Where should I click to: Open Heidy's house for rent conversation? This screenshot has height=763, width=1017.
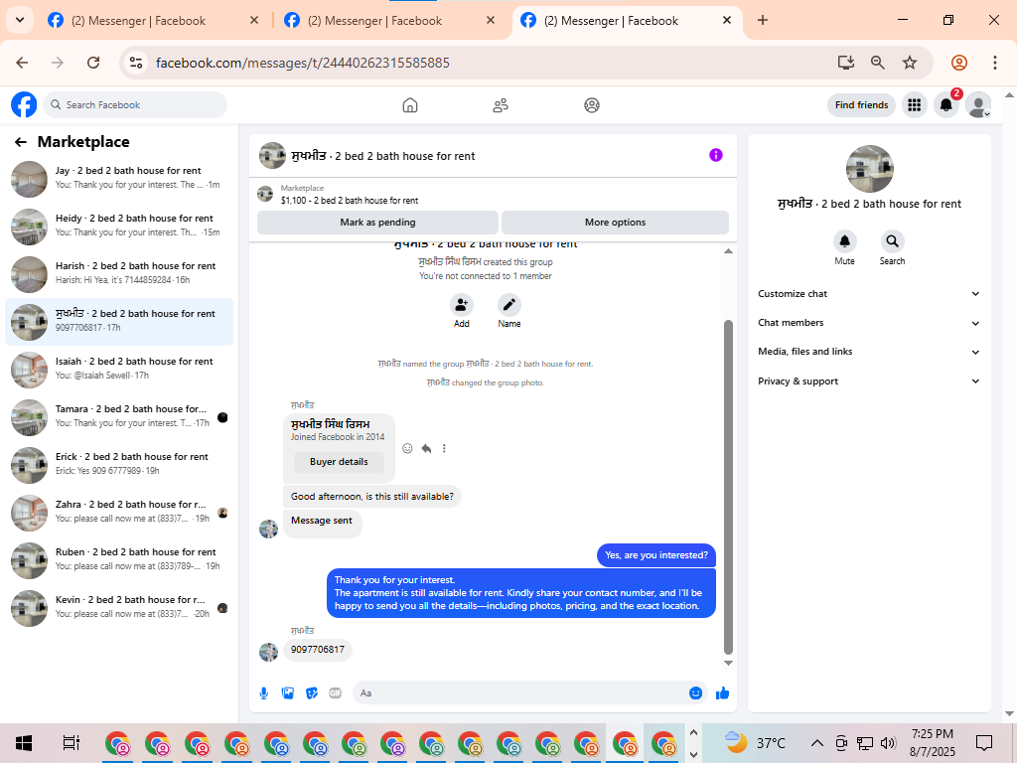[119, 226]
